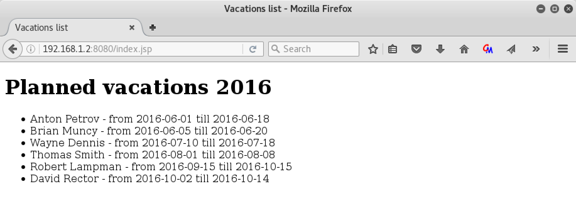Expand the toolbar overflow chevron

pos(536,49)
